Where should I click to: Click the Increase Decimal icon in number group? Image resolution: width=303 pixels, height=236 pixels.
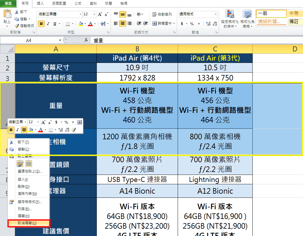(208, 24)
